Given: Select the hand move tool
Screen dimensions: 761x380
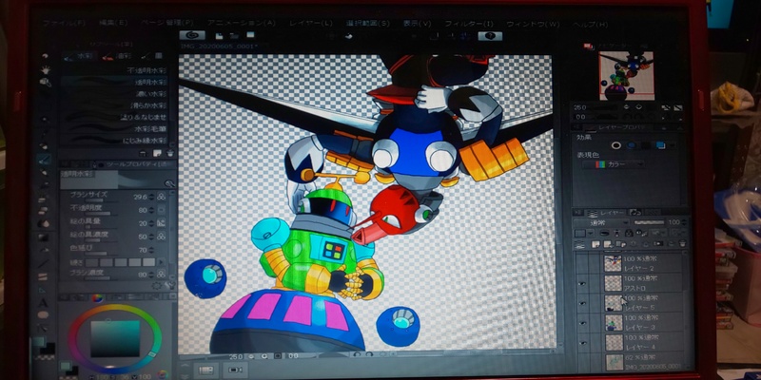Looking at the screenshot, I should tap(46, 69).
